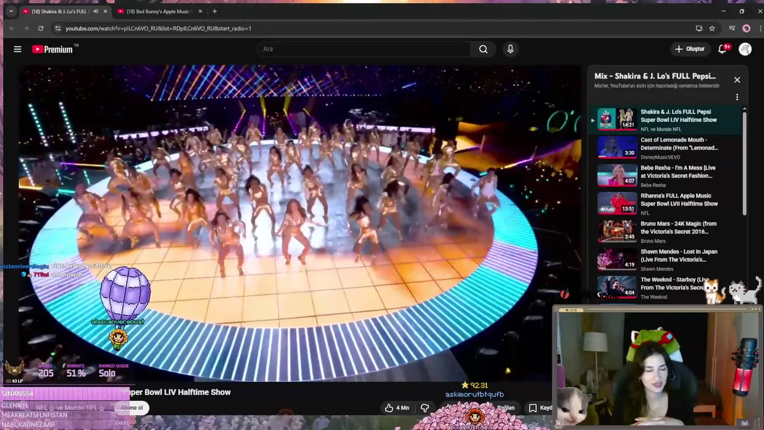Screen dimensions: 764x430
Task: Select The Weeknd Starboy playlist item
Action: [666, 287]
